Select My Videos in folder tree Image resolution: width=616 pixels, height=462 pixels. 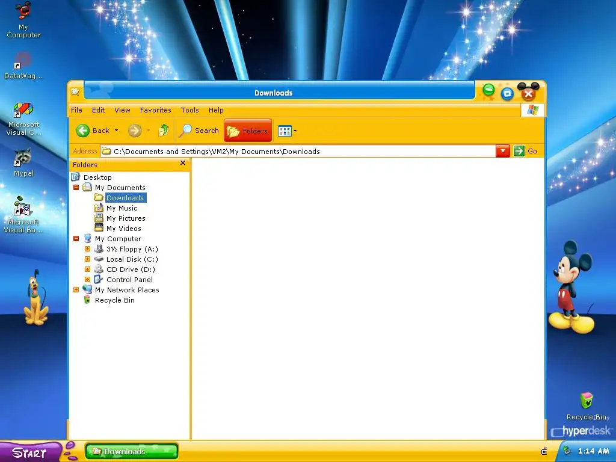coord(124,228)
